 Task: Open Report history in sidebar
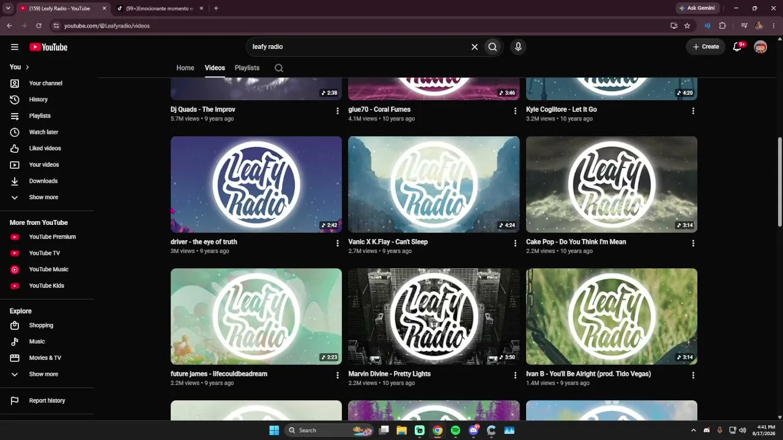point(46,401)
